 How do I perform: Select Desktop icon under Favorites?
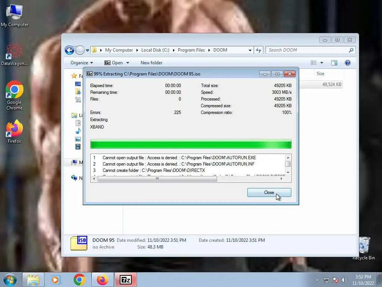(78, 84)
